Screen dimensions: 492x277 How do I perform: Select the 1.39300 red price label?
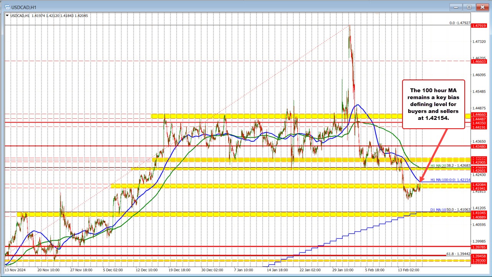(479, 260)
